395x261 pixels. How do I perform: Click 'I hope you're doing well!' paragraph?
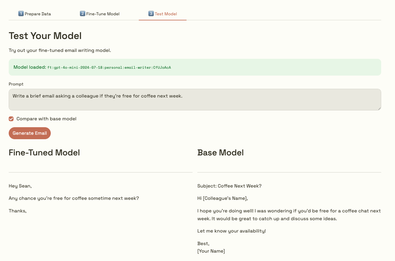pos(289,215)
